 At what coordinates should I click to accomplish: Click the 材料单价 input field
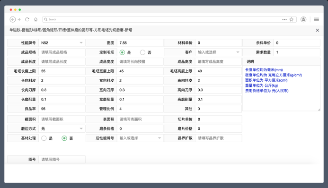point(218,43)
